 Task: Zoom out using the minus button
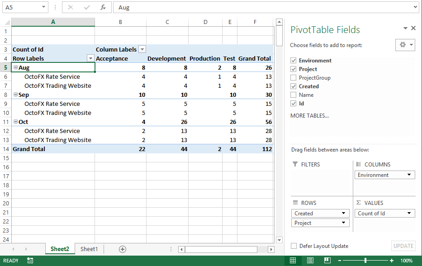click(340, 261)
